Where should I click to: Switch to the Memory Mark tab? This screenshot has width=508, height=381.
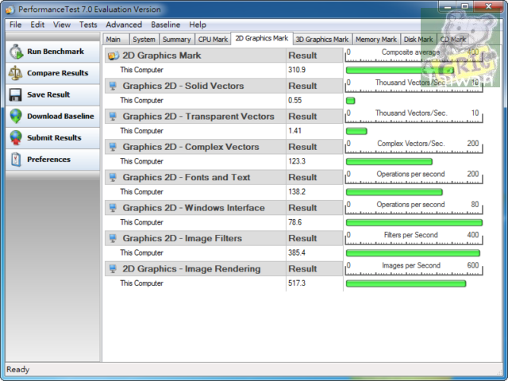[376, 40]
